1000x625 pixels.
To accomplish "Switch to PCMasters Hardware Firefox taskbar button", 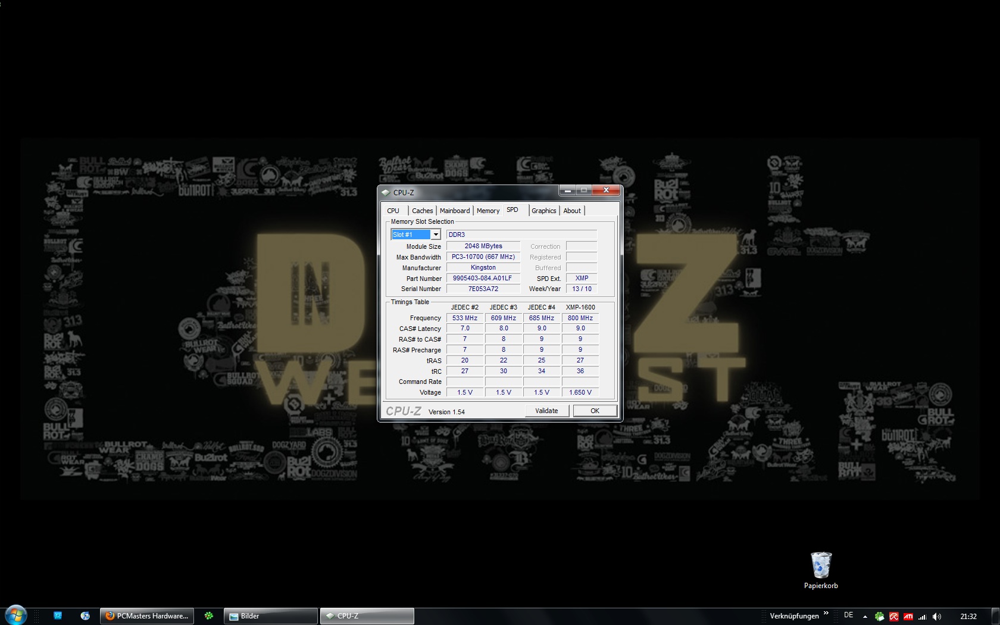I will point(147,616).
